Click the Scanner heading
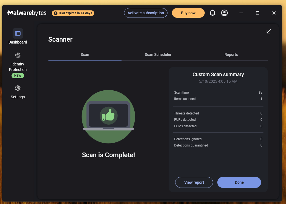The height and width of the screenshot is (204, 286). click(60, 39)
